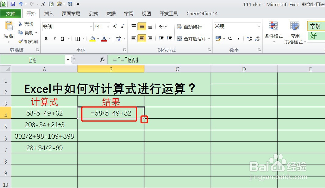Open the font group dialog launcher
Viewport: 325px width, 188px height.
click(124, 50)
